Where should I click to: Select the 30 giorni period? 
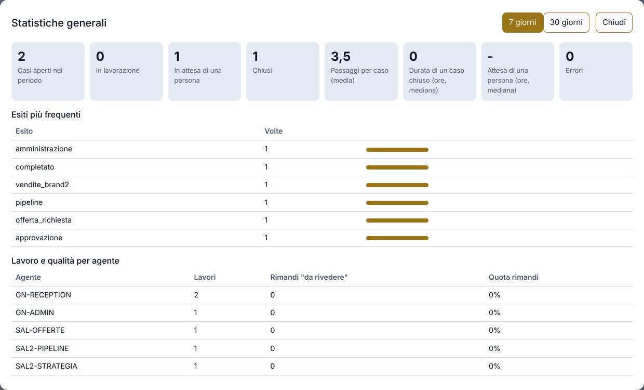pos(566,23)
